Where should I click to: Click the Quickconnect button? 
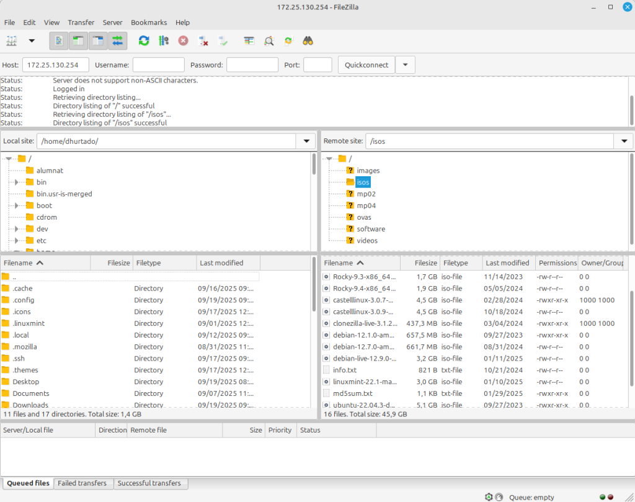366,65
